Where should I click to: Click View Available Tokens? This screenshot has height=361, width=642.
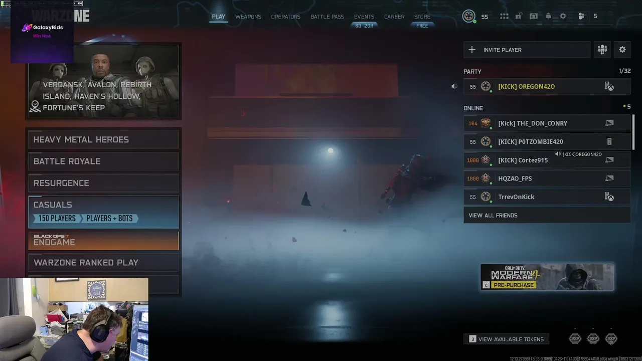pos(506,339)
